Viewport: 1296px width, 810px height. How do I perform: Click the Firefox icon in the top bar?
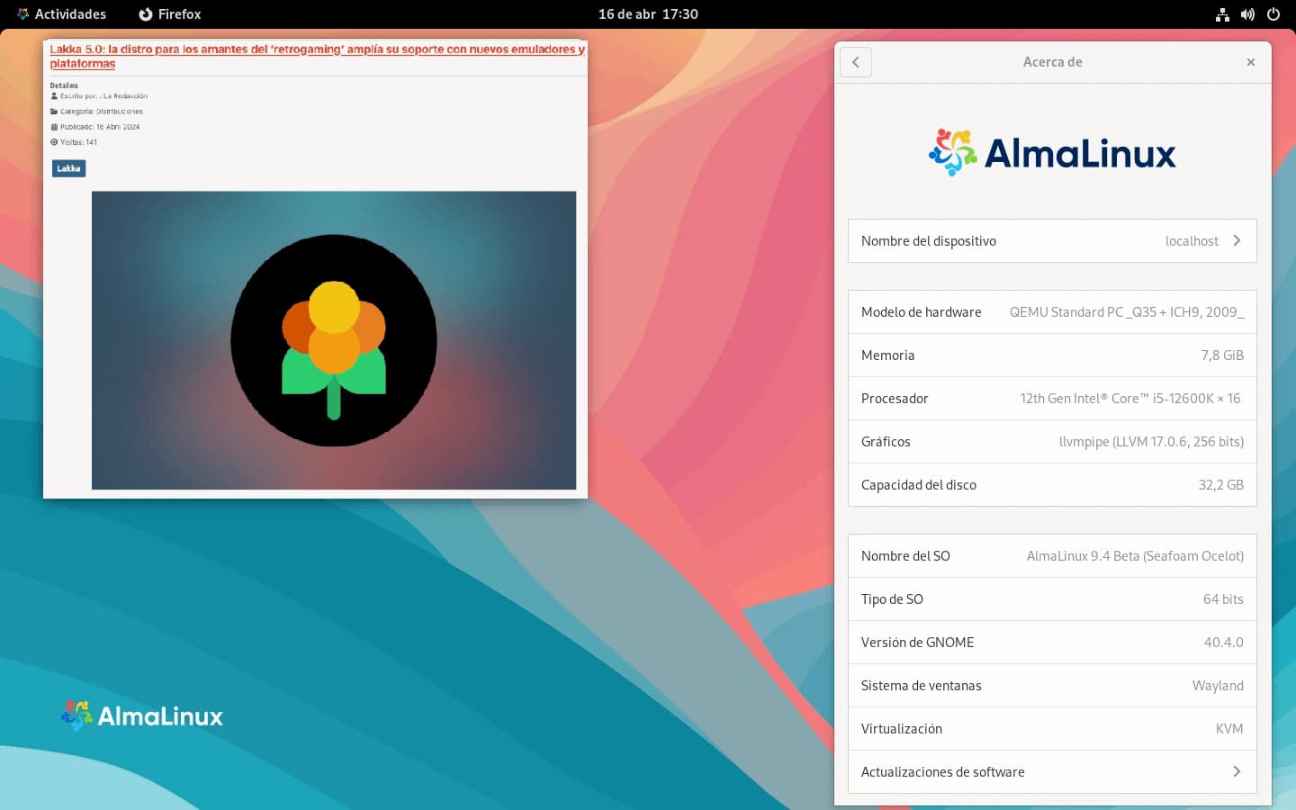coord(146,14)
